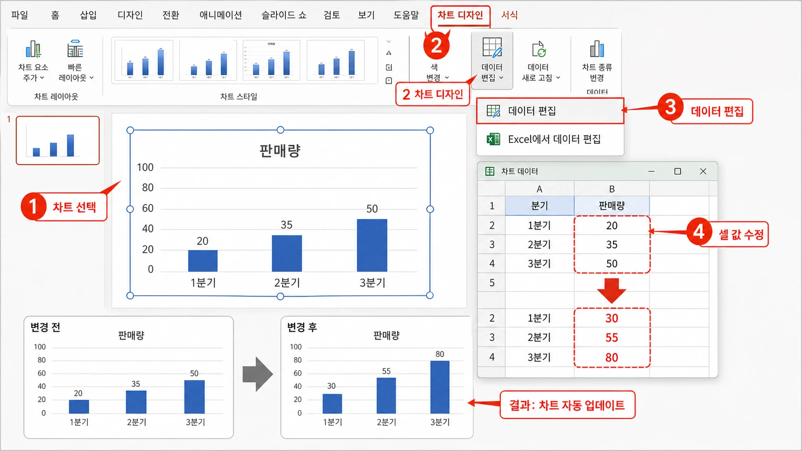Switch to the 검토 tab
This screenshot has height=451, width=802.
coord(331,15)
